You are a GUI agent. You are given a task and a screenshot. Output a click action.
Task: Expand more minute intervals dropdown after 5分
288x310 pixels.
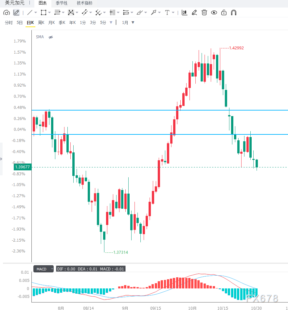pos(111,23)
